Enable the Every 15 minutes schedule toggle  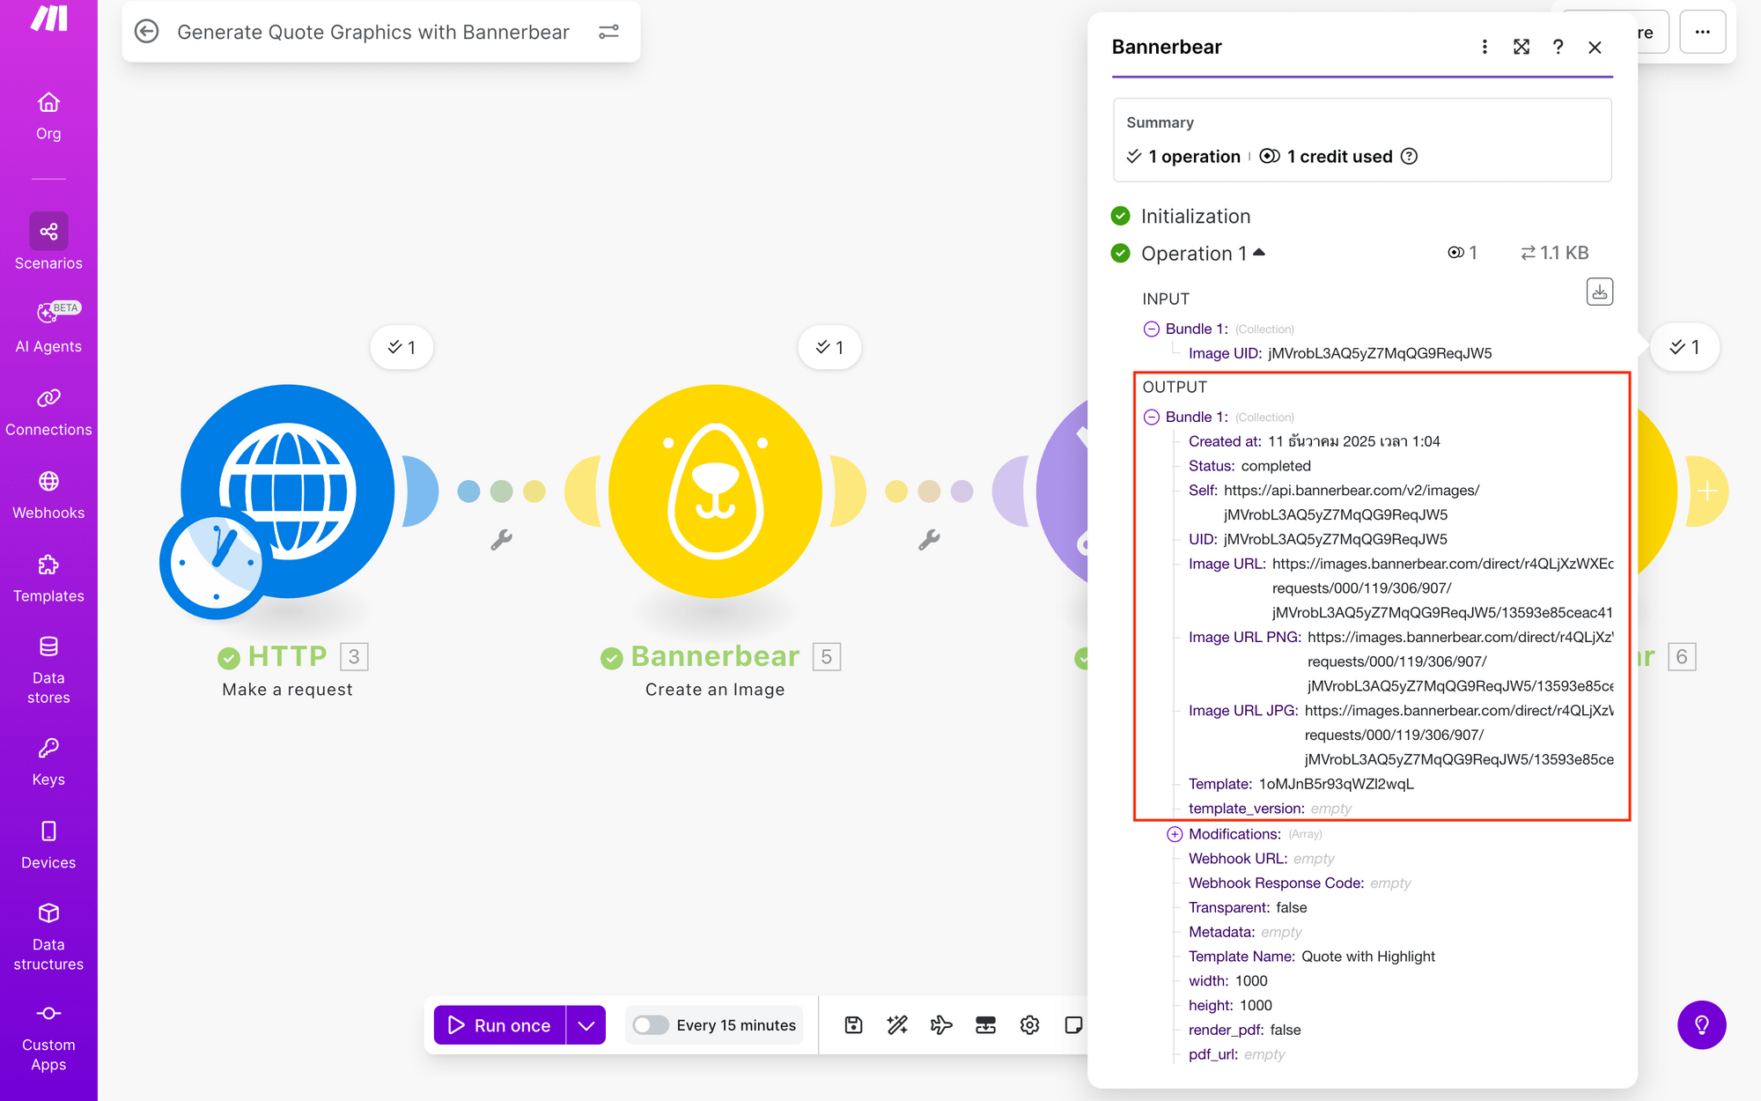[652, 1024]
